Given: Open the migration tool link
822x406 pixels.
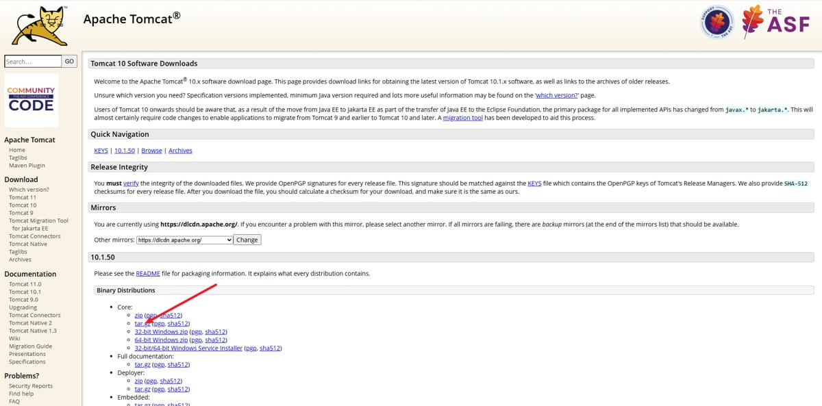Looking at the screenshot, I should (x=463, y=118).
